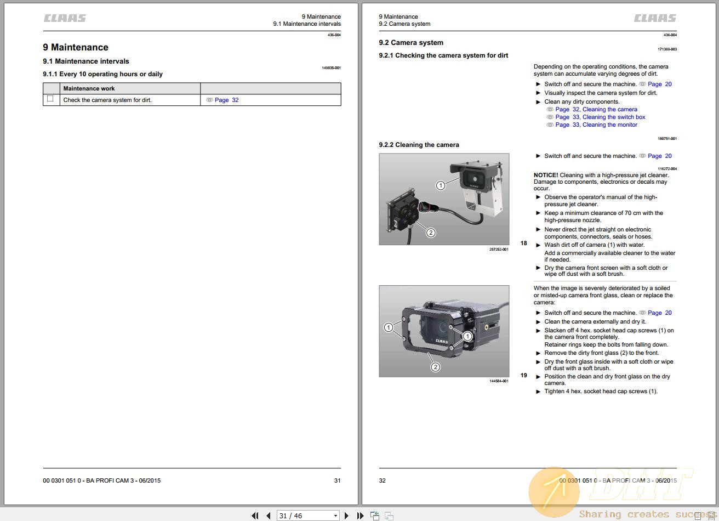Screen dimensions: 719x521
Task: Click figure number 19 beside second image
Action: (x=524, y=375)
